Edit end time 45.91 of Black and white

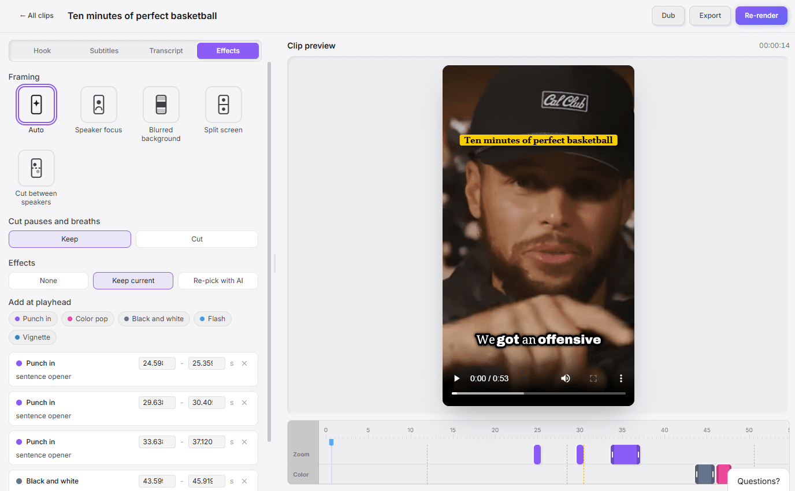pyautogui.click(x=207, y=481)
